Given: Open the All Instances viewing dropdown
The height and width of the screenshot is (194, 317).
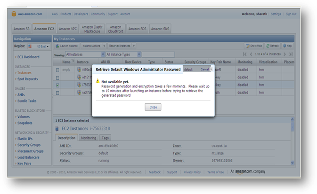Looking at the screenshot, I should tap(85, 54).
